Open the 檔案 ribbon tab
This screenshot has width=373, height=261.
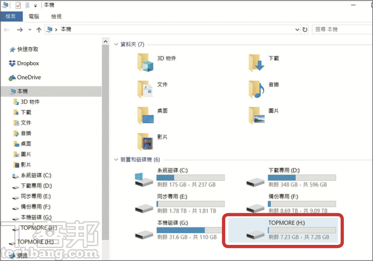click(x=11, y=16)
